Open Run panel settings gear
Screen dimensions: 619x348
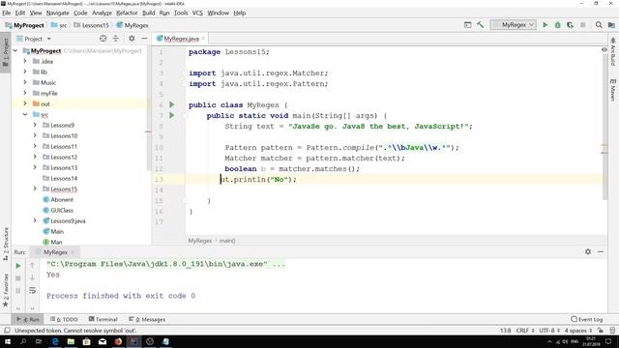point(588,251)
